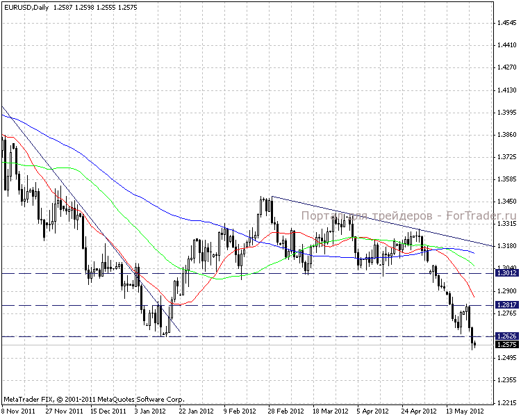Click the 3 Jan 2012 date label

click(x=150, y=411)
